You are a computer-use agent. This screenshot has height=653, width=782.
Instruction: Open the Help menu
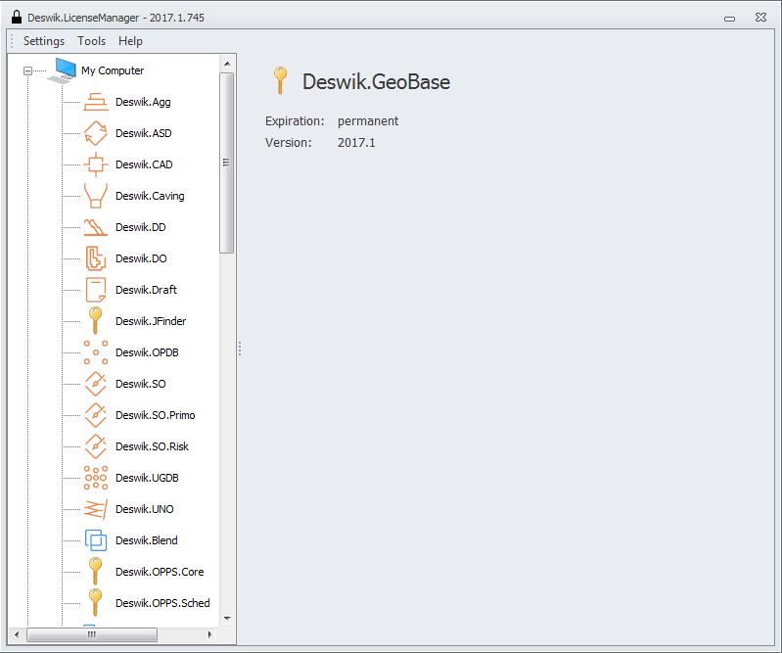(x=130, y=41)
